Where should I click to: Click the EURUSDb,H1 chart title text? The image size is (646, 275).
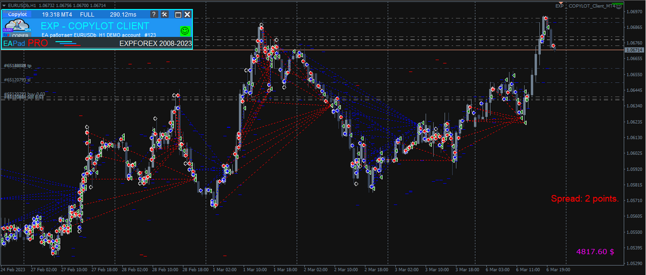pos(22,5)
